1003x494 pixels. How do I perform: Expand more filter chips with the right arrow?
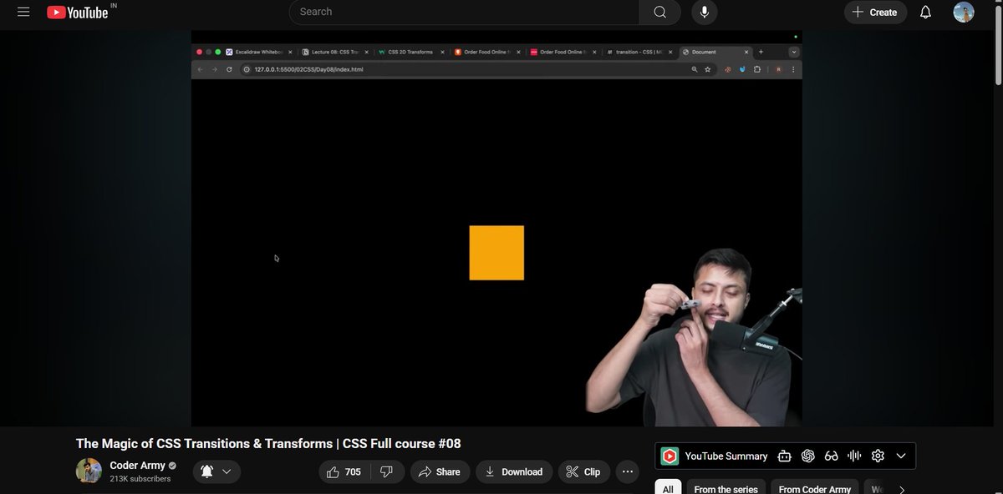point(901,488)
